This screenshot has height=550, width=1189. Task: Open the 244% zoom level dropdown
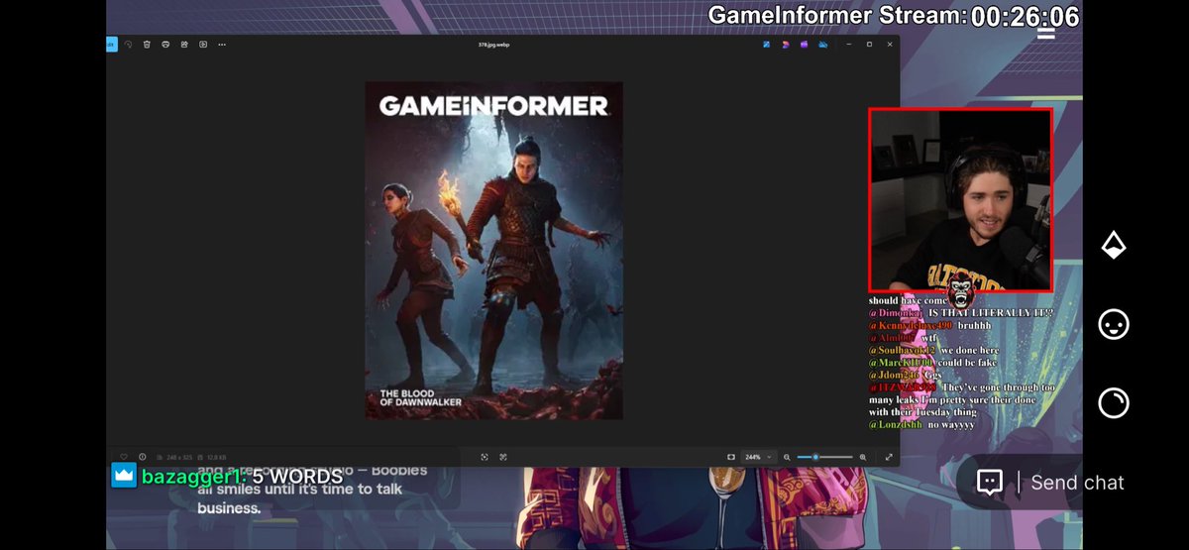tap(758, 457)
